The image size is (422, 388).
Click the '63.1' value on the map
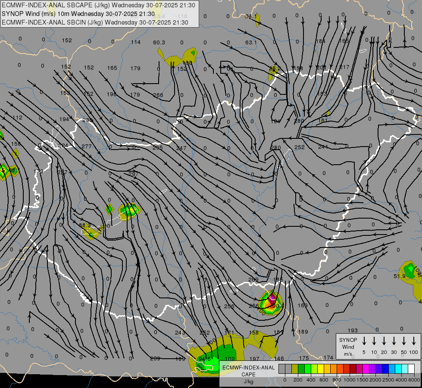click(x=251, y=43)
